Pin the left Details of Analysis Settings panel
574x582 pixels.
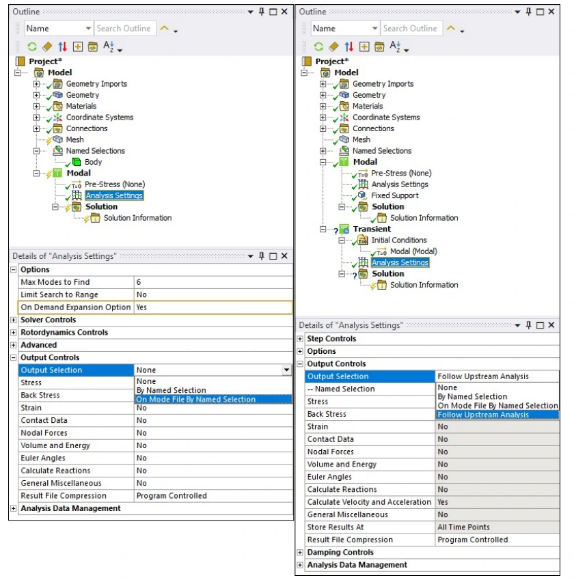point(261,256)
